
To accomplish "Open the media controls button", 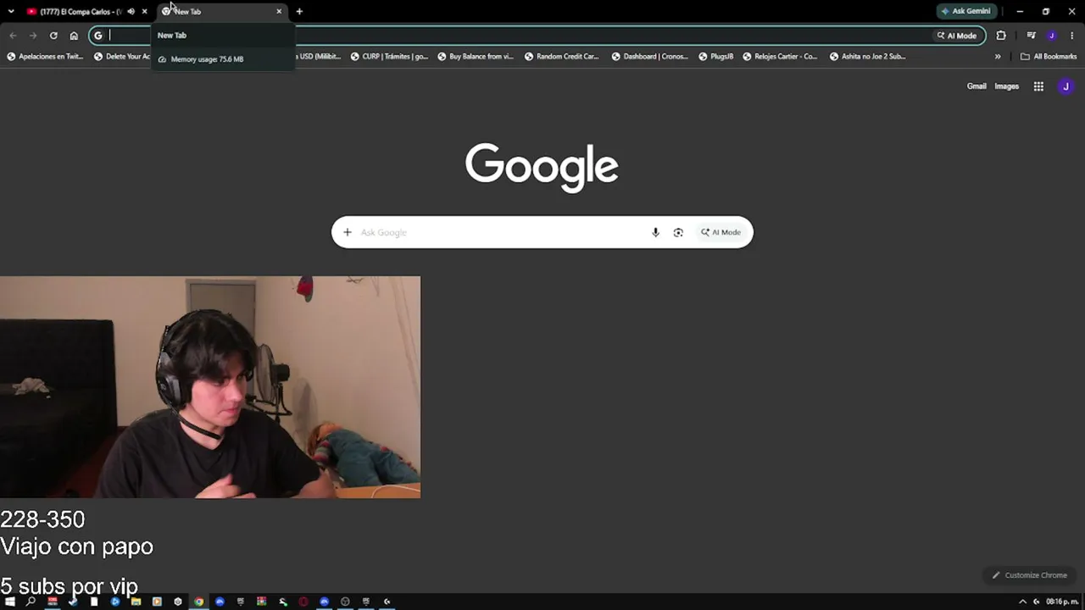I will [x=1031, y=36].
